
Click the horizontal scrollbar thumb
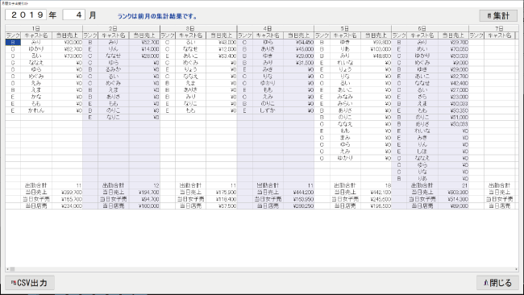click(12, 269)
